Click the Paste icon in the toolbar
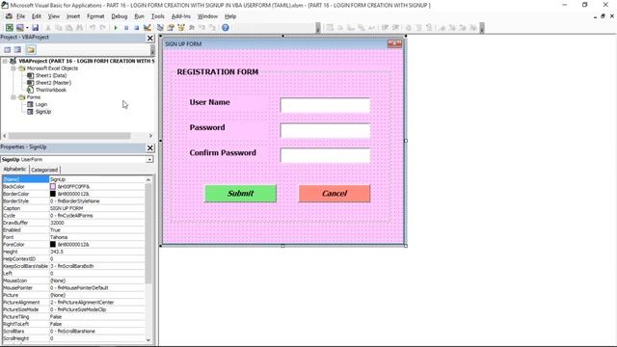 [68, 28]
